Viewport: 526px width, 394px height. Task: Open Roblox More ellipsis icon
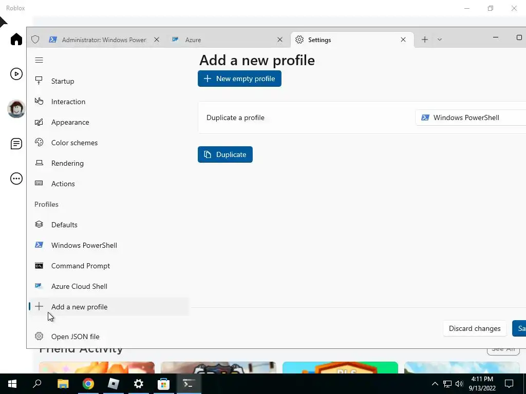click(x=16, y=179)
